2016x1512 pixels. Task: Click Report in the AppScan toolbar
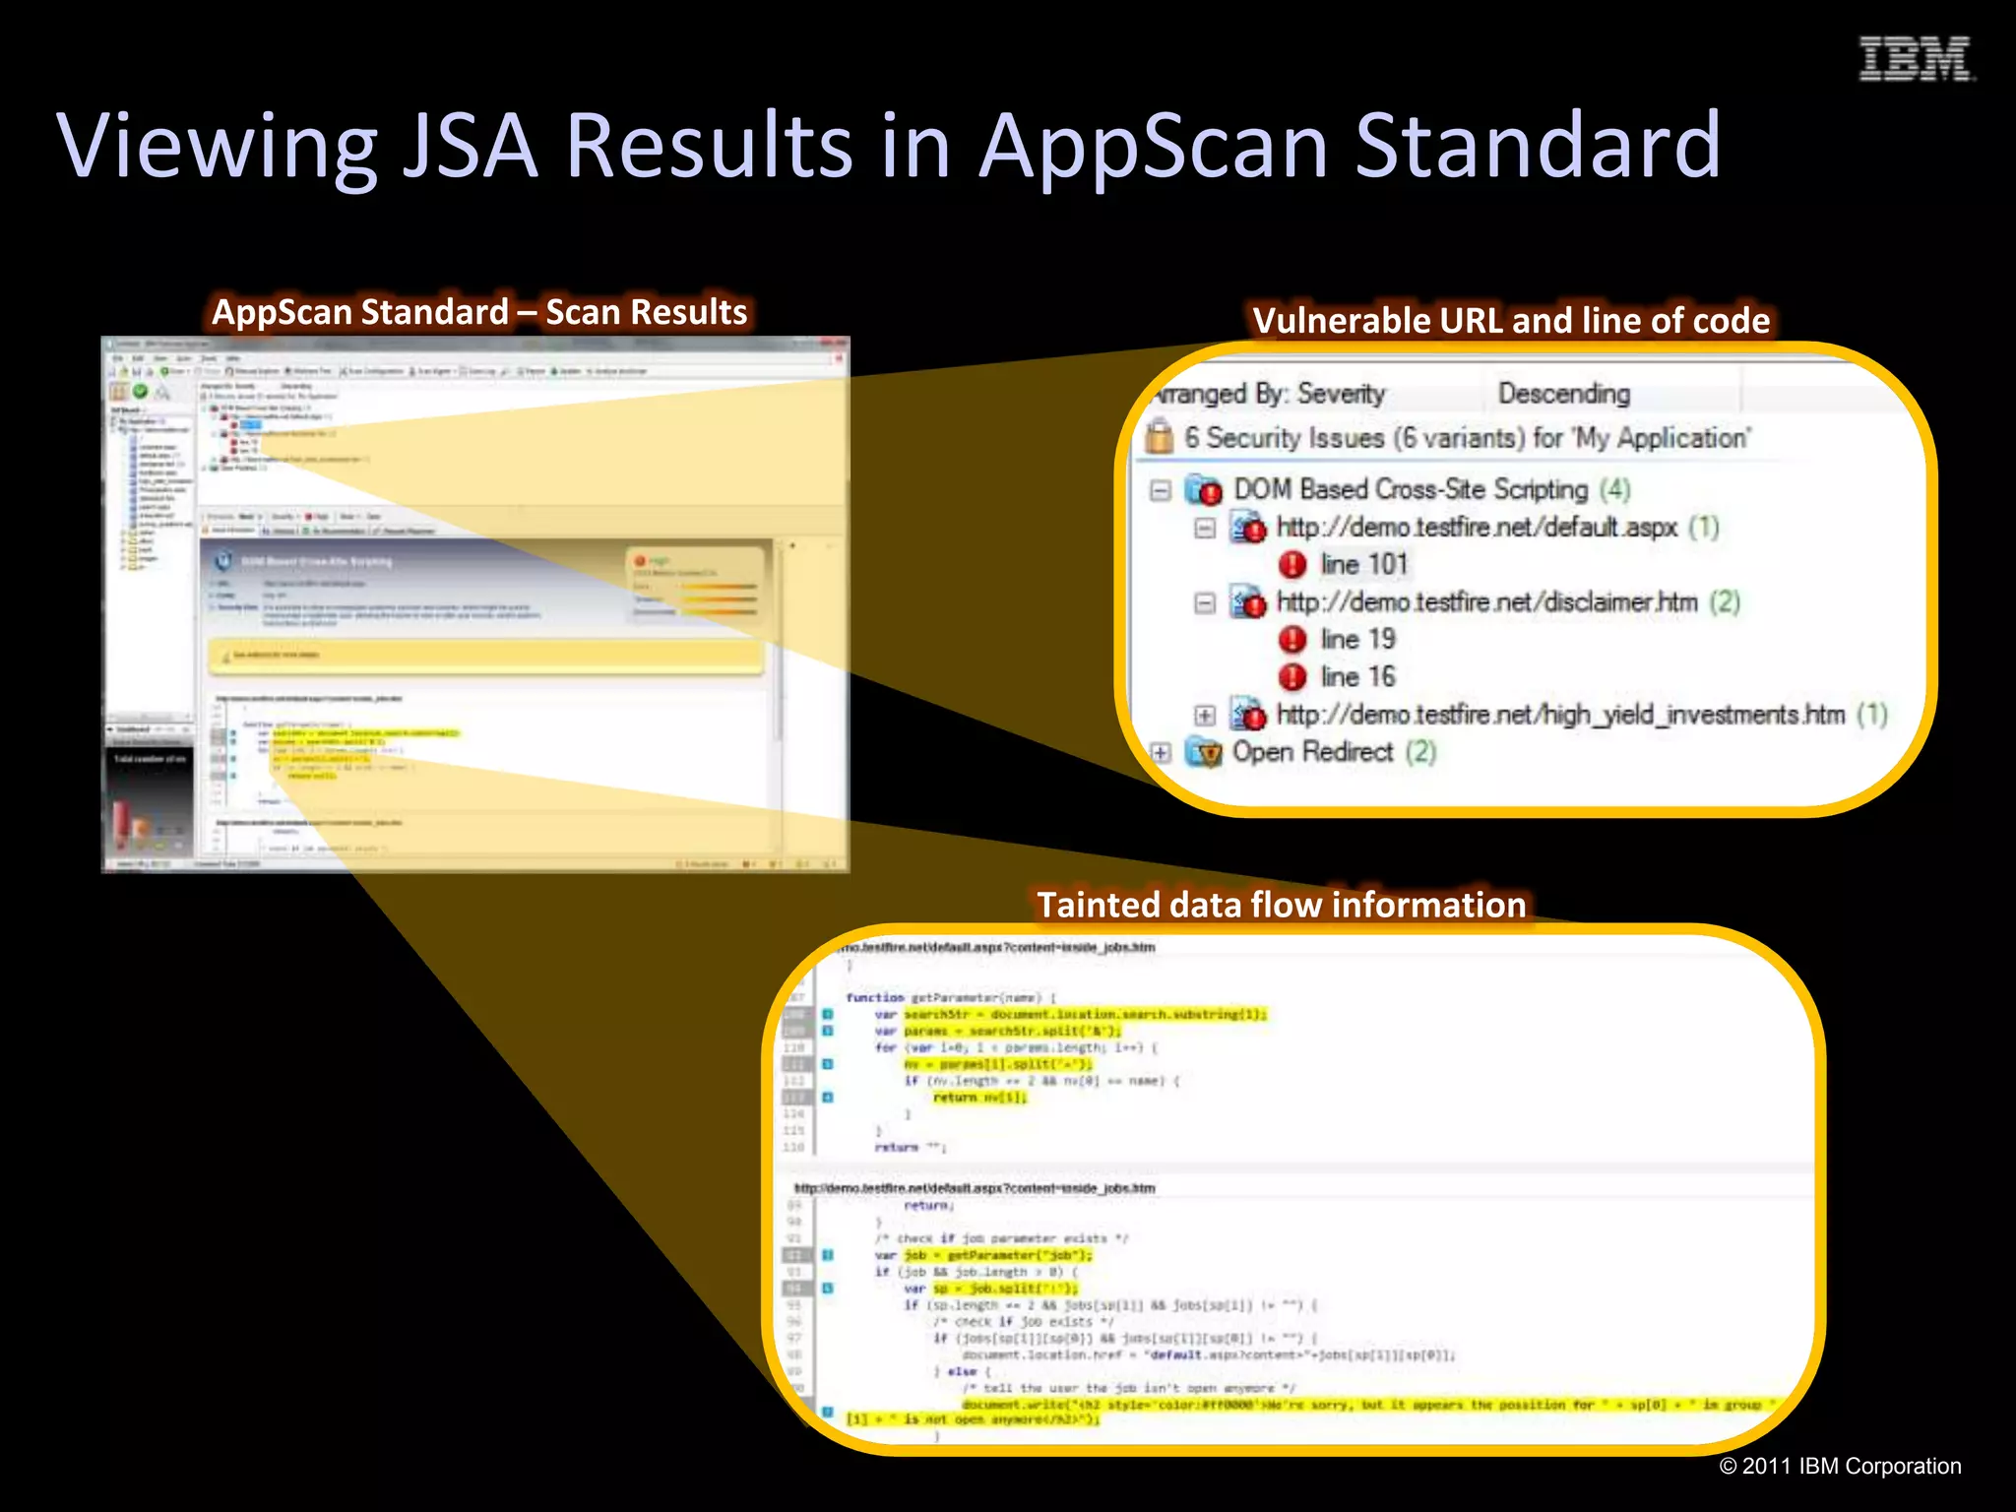(533, 371)
